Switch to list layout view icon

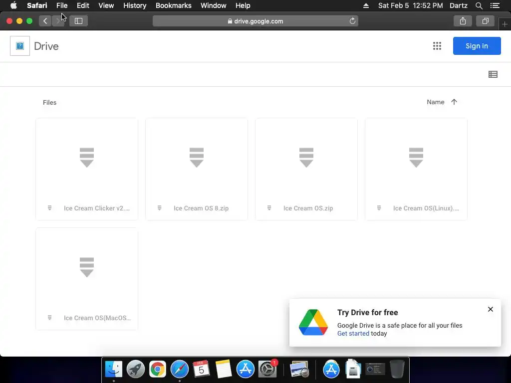(493, 75)
